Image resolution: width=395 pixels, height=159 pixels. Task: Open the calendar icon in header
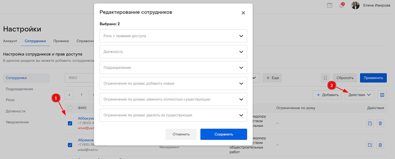(330, 5)
